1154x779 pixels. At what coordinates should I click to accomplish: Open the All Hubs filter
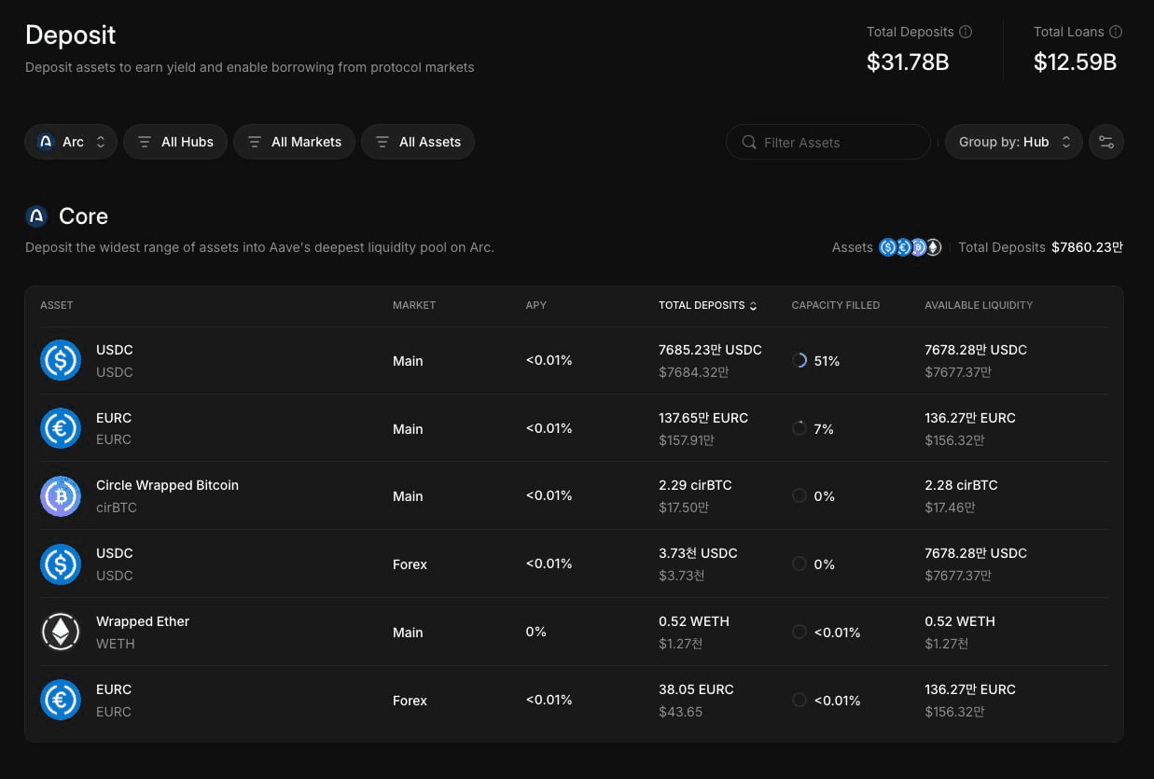[x=175, y=142]
